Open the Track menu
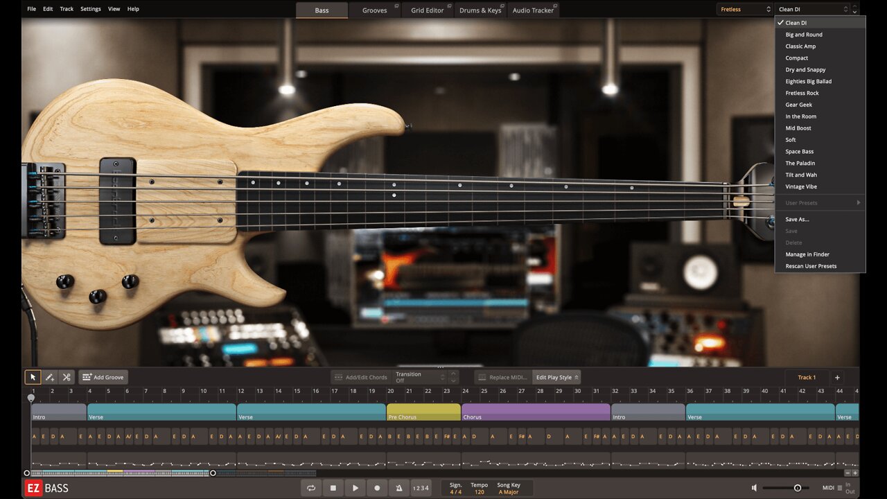 point(67,9)
